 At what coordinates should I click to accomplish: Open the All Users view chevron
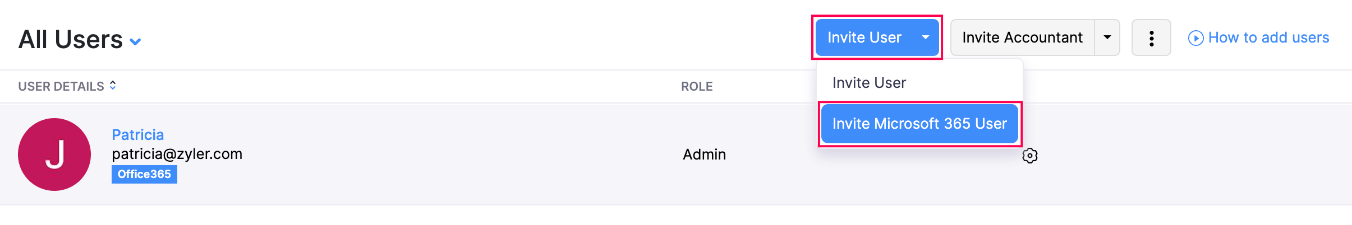135,41
